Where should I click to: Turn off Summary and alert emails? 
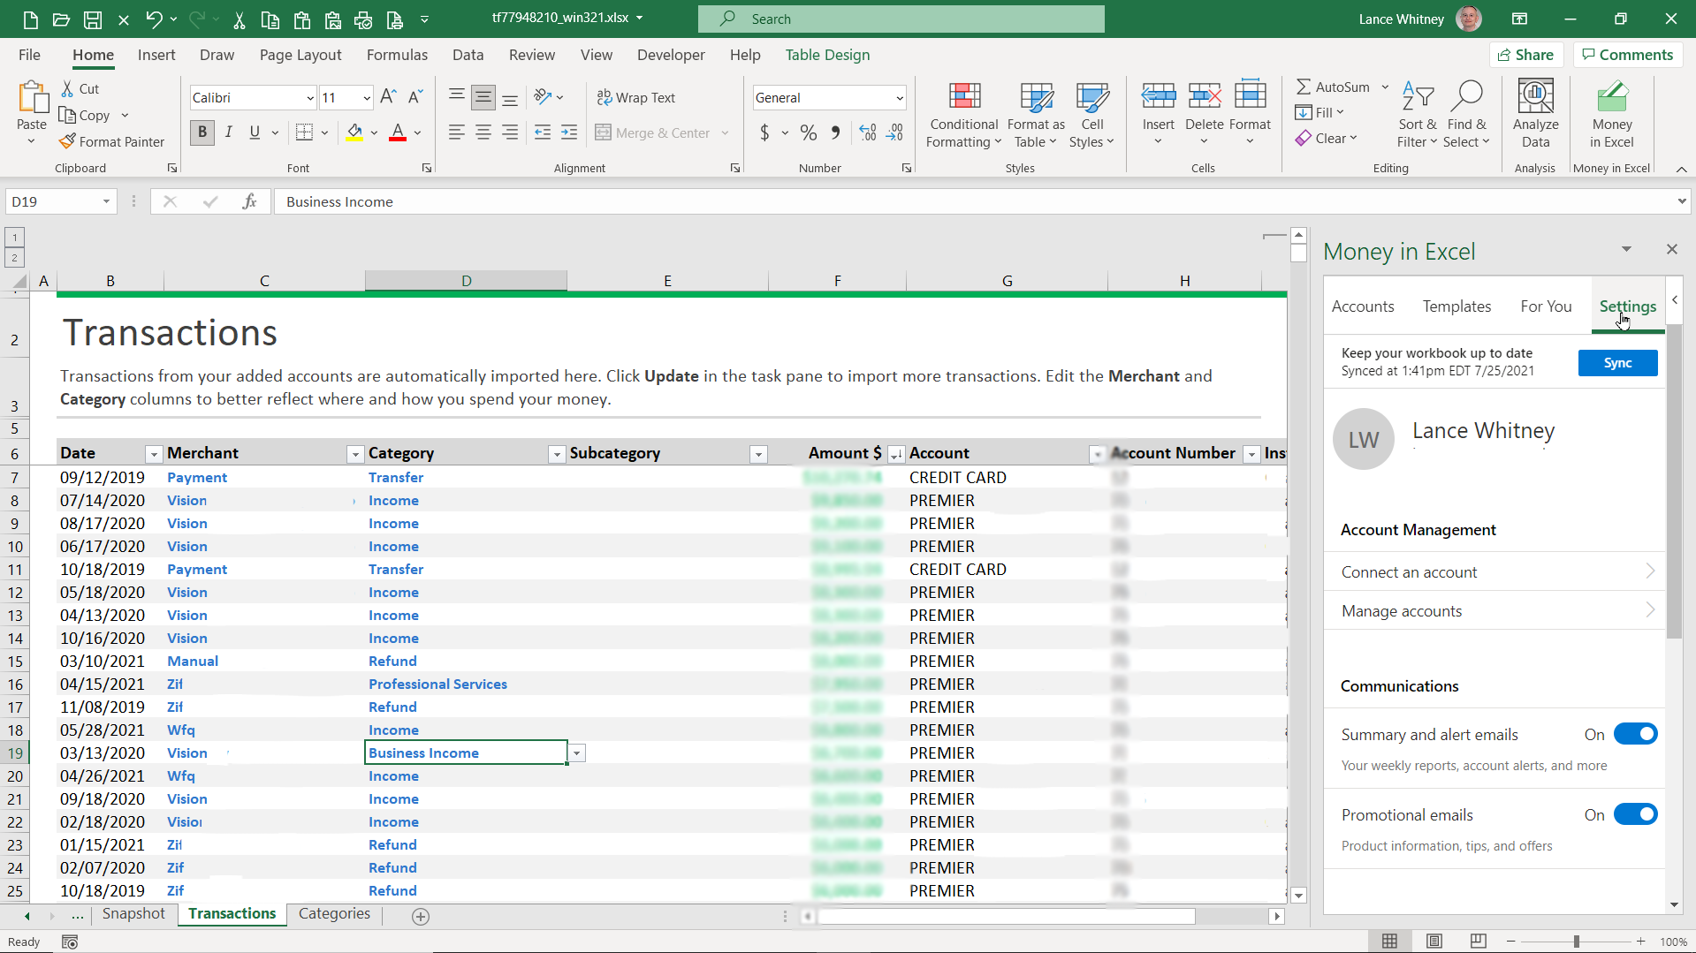coord(1636,734)
